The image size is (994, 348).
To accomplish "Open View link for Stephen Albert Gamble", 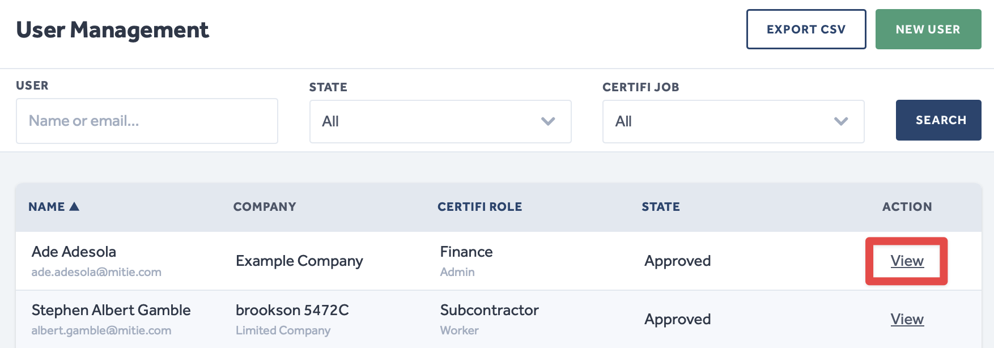I will [907, 319].
